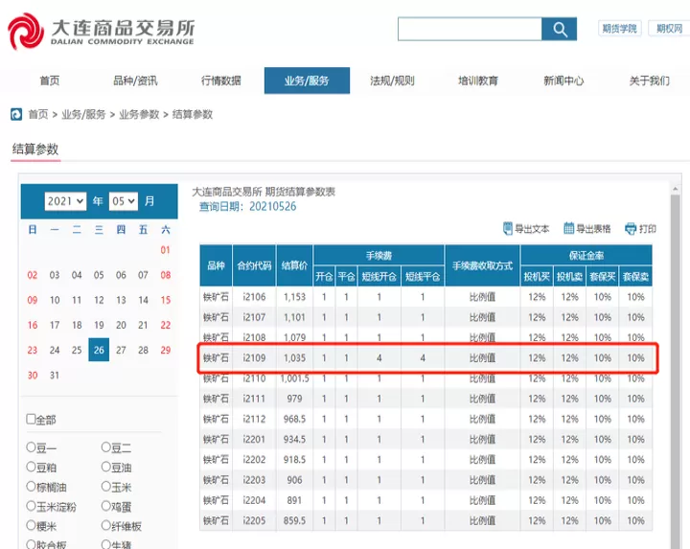This screenshot has width=690, height=549.
Task: Select the 豆粕 radio button
Action: (x=31, y=467)
